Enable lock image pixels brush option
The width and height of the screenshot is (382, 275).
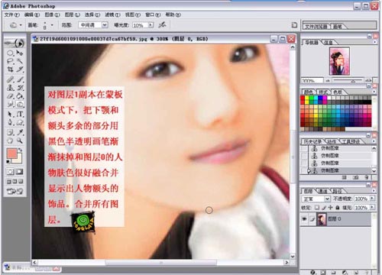pos(324,208)
